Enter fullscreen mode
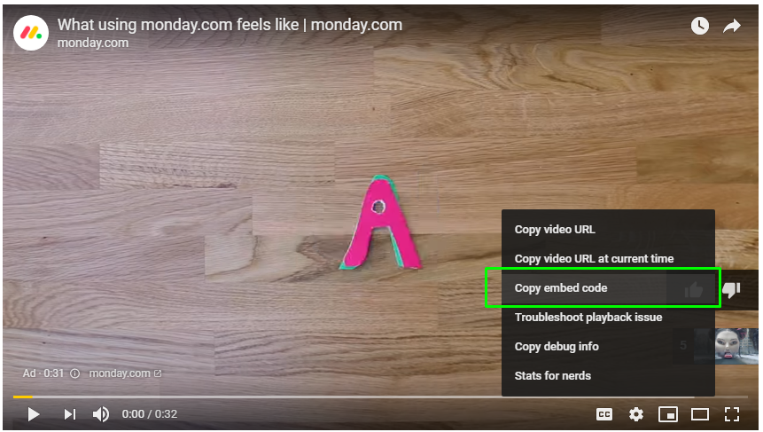This screenshot has width=763, height=432. (x=732, y=414)
